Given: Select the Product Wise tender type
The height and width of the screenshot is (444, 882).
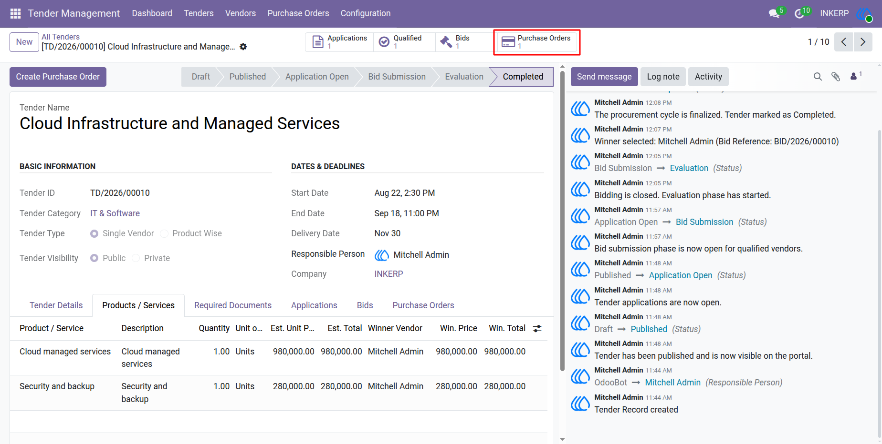Looking at the screenshot, I should pyautogui.click(x=164, y=233).
